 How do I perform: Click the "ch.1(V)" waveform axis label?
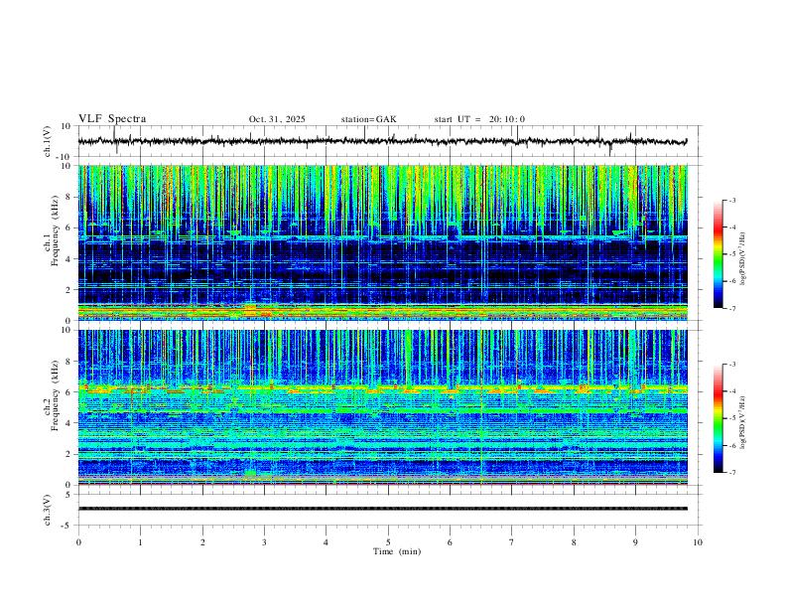48,141
